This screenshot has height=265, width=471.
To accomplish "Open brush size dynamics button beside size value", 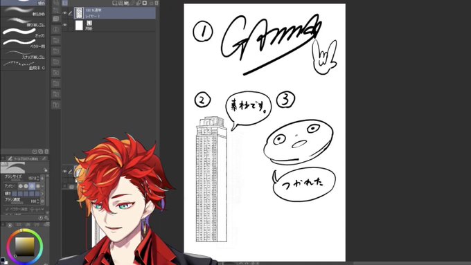I will click(x=42, y=179).
